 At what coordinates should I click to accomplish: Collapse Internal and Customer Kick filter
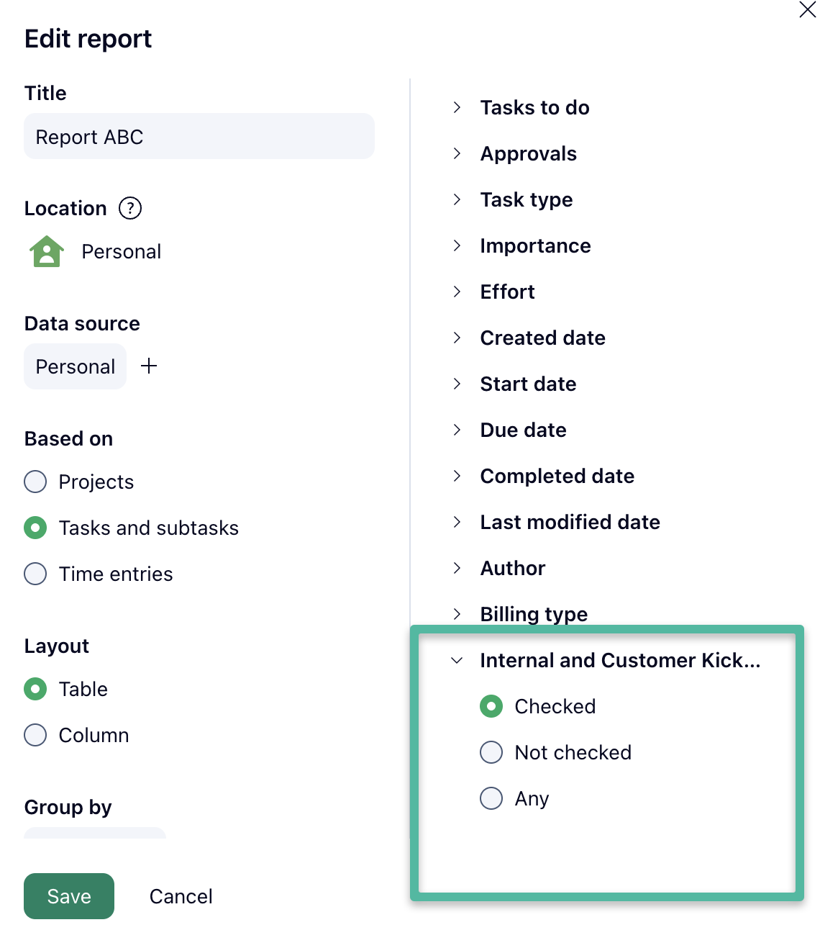coord(457,660)
